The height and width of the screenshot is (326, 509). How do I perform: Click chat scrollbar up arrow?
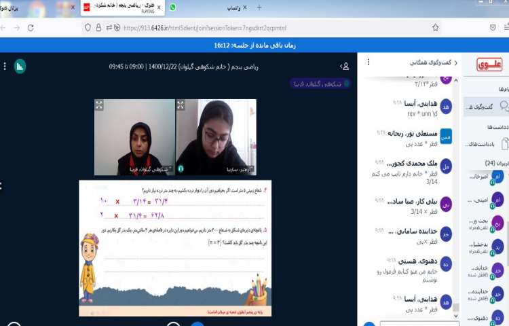tap(456, 80)
